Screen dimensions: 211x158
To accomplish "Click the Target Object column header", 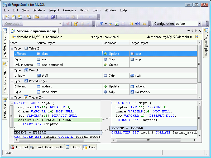I will 163,43.
